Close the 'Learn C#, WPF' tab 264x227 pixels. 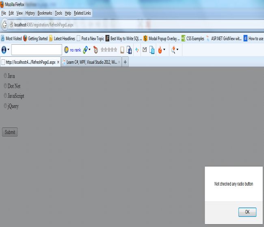119,62
